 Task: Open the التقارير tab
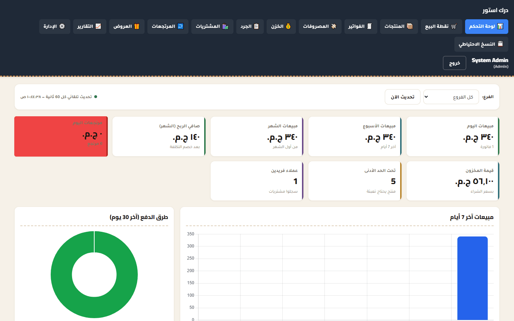90,26
